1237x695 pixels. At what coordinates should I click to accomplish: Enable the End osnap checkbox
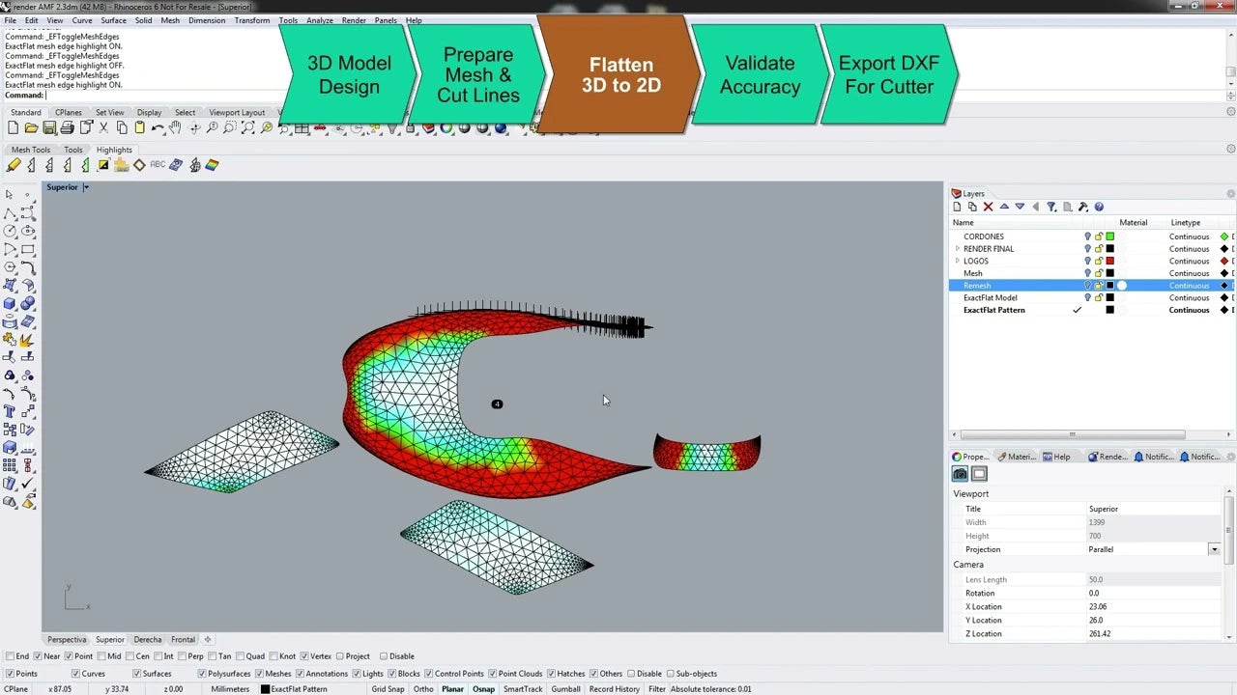(11, 656)
